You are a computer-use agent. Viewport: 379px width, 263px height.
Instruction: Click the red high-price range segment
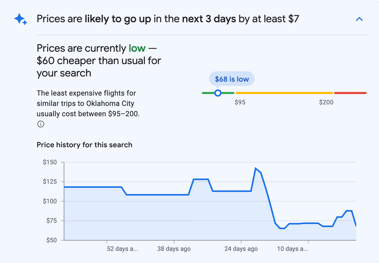point(350,93)
